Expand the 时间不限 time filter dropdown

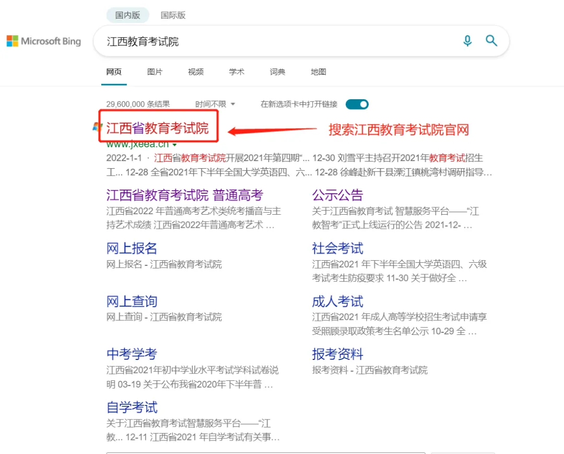[215, 104]
